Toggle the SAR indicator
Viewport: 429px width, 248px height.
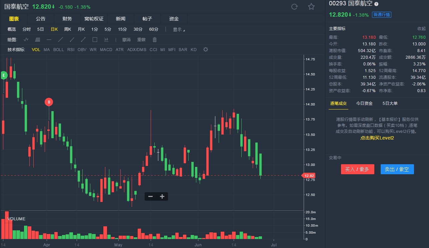point(183,50)
